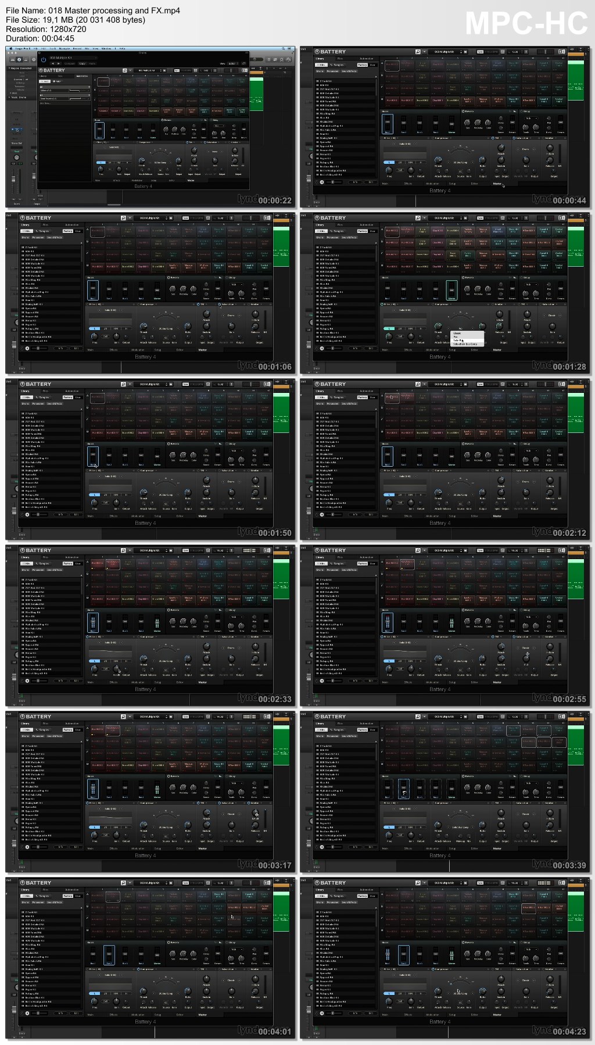The image size is (595, 1045).
Task: Open Saturation mode dropdown in 00:00:44 frame
Action: point(525,149)
